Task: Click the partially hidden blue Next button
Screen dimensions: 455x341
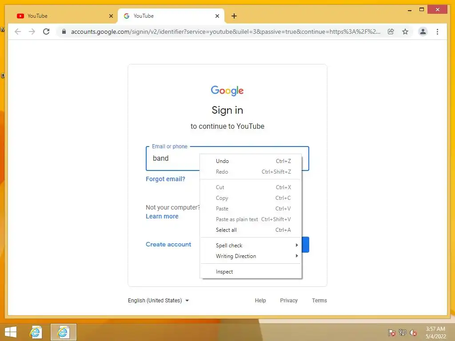Action: pos(306,245)
